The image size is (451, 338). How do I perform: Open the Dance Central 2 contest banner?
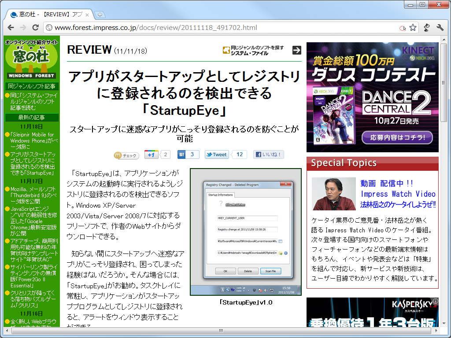tap(373, 97)
